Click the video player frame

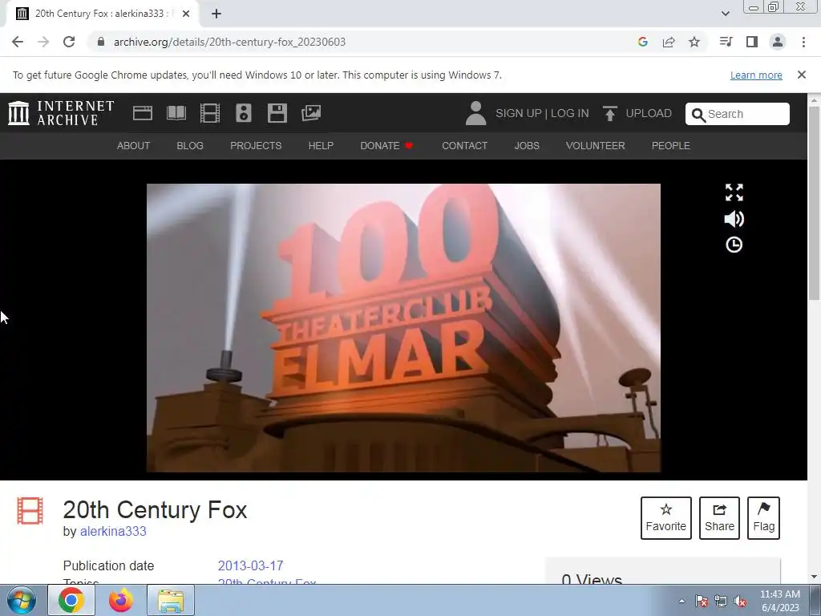coord(403,328)
